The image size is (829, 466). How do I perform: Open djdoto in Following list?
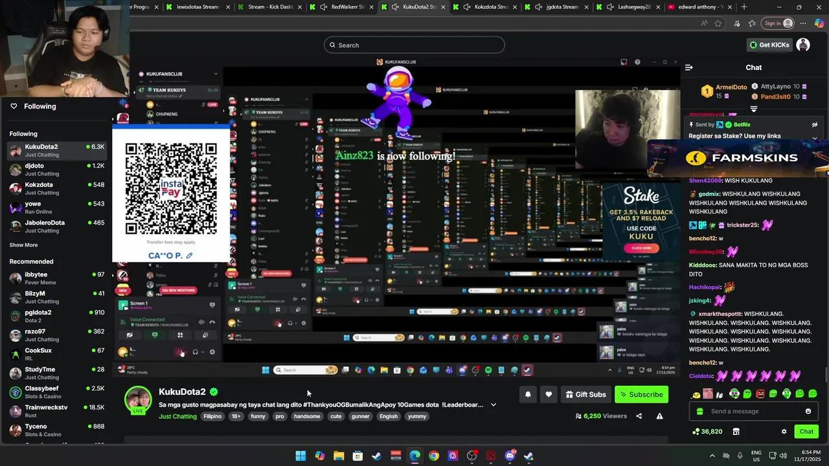coord(57,170)
